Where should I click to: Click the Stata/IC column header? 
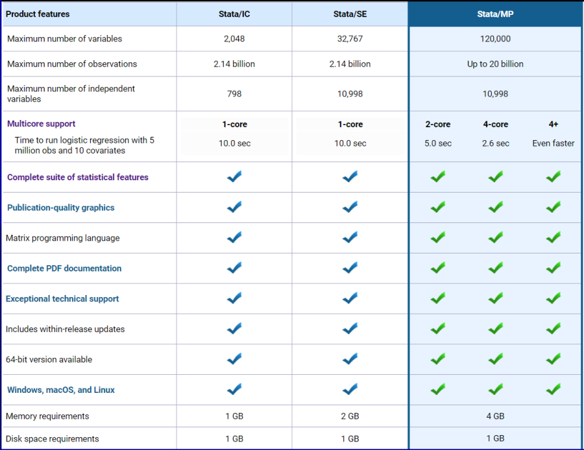[234, 14]
